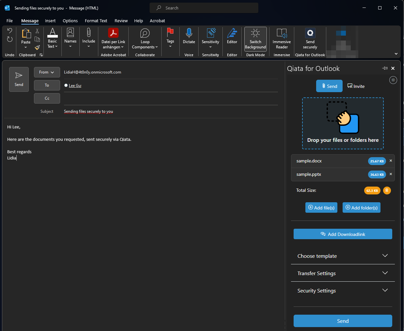Remove sample.docx from the file list
The image size is (404, 331).
(x=391, y=161)
